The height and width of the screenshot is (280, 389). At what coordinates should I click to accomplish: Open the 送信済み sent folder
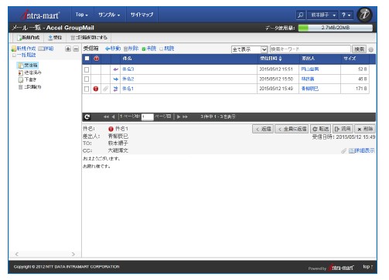tap(30, 73)
